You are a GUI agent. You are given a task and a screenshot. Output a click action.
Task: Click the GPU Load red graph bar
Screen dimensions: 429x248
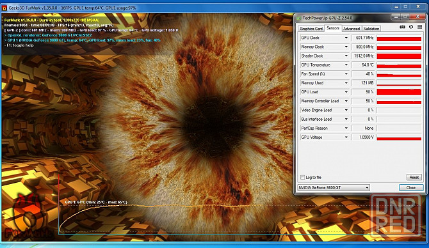399,92
